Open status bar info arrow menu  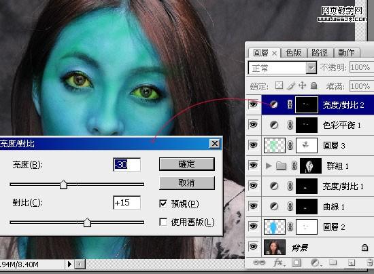pos(69,264)
